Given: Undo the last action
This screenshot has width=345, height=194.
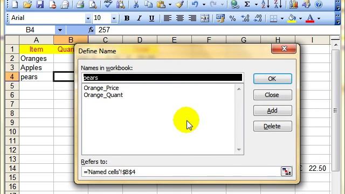Looking at the screenshot, I should coord(195,4).
